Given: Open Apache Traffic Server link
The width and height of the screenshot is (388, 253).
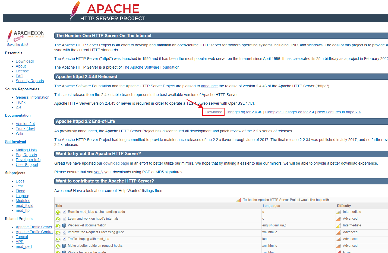Looking at the screenshot, I should (x=34, y=227).
